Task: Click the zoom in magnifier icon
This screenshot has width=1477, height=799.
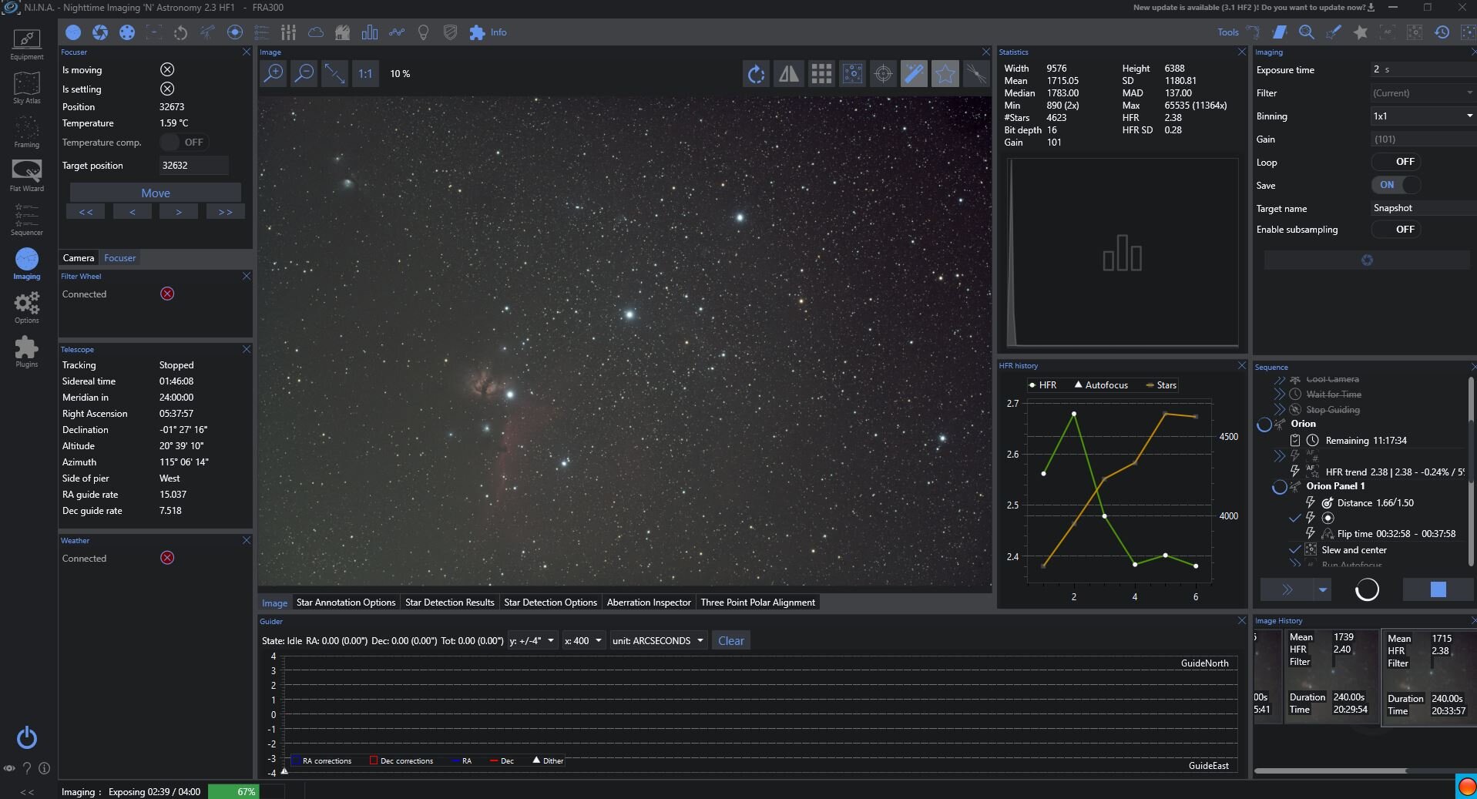Action: click(x=274, y=74)
